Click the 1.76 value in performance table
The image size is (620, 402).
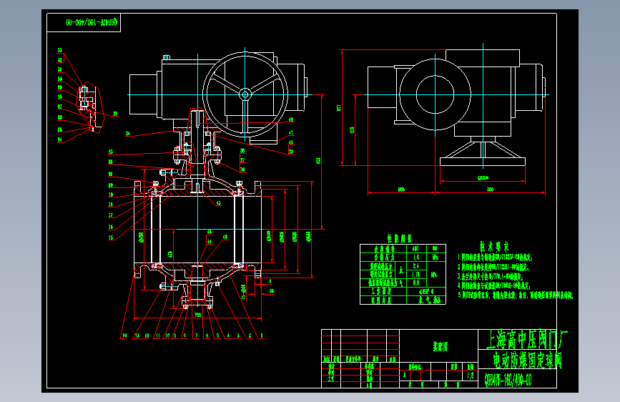[x=416, y=275]
